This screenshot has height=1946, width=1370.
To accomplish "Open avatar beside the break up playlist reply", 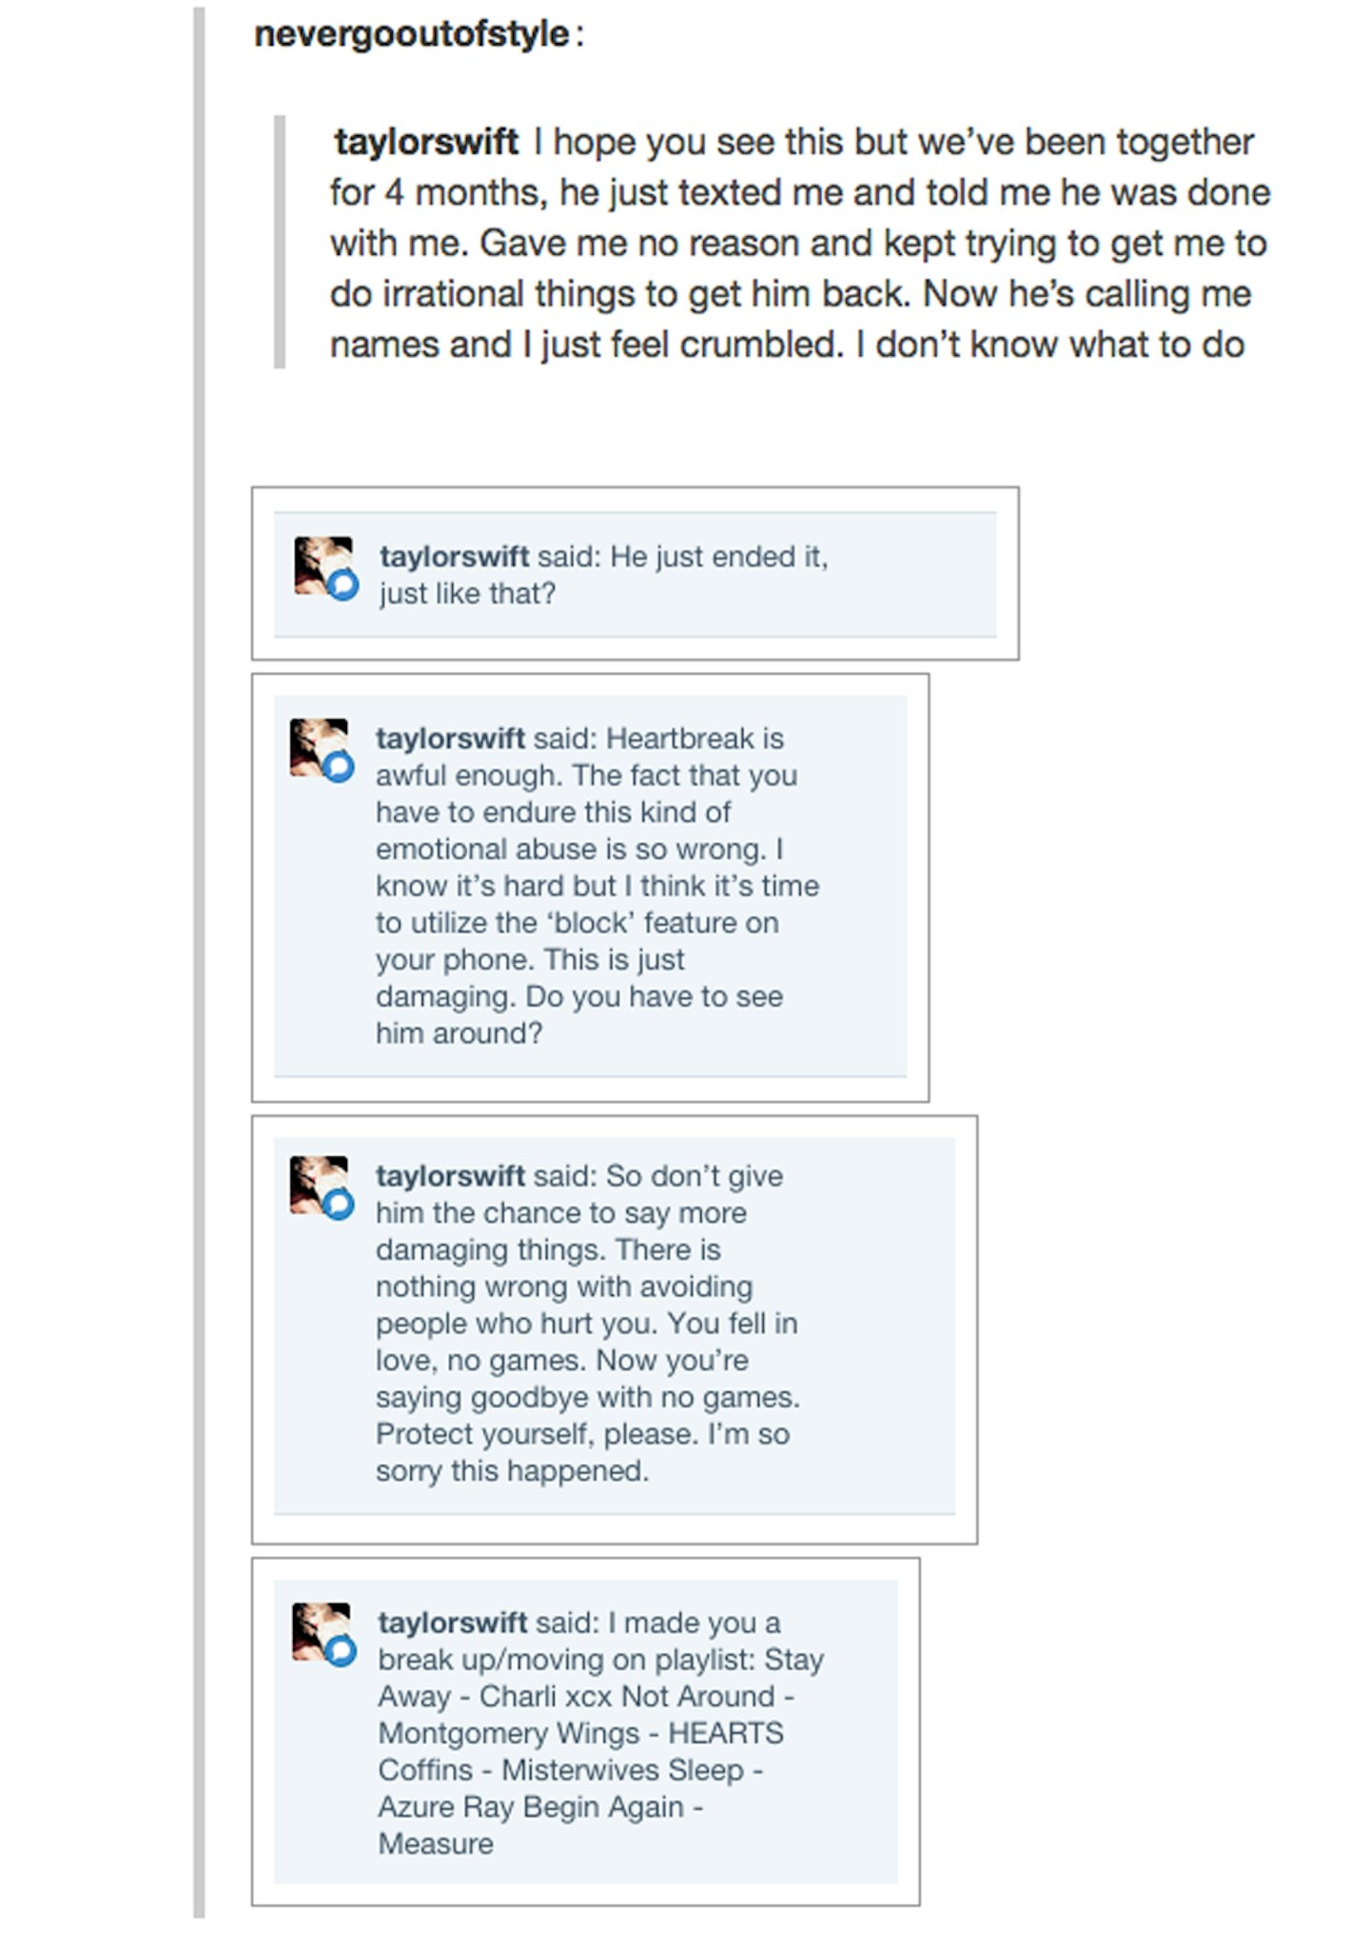I will tap(321, 1632).
